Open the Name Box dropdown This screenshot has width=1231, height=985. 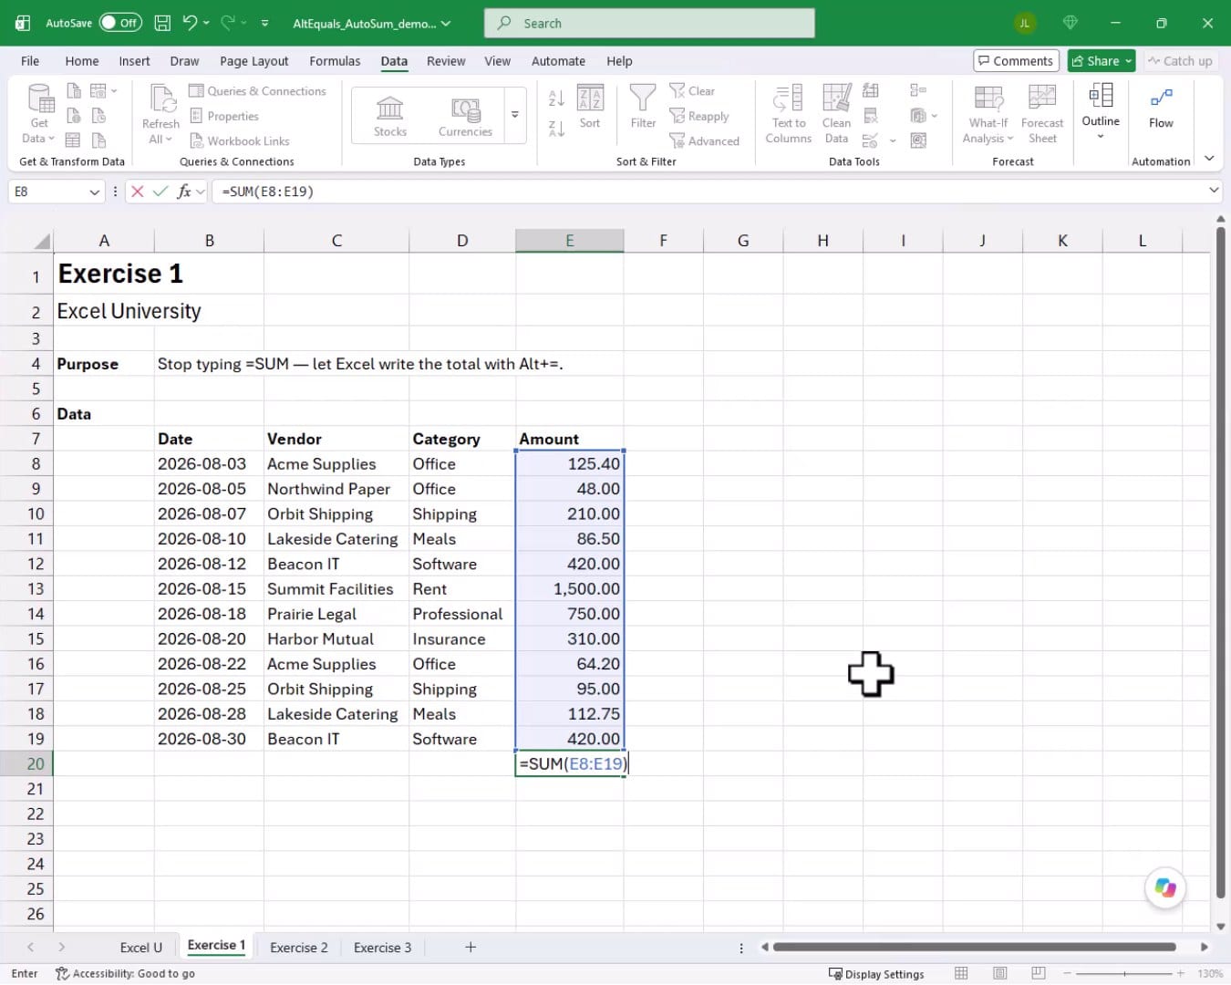pos(94,192)
